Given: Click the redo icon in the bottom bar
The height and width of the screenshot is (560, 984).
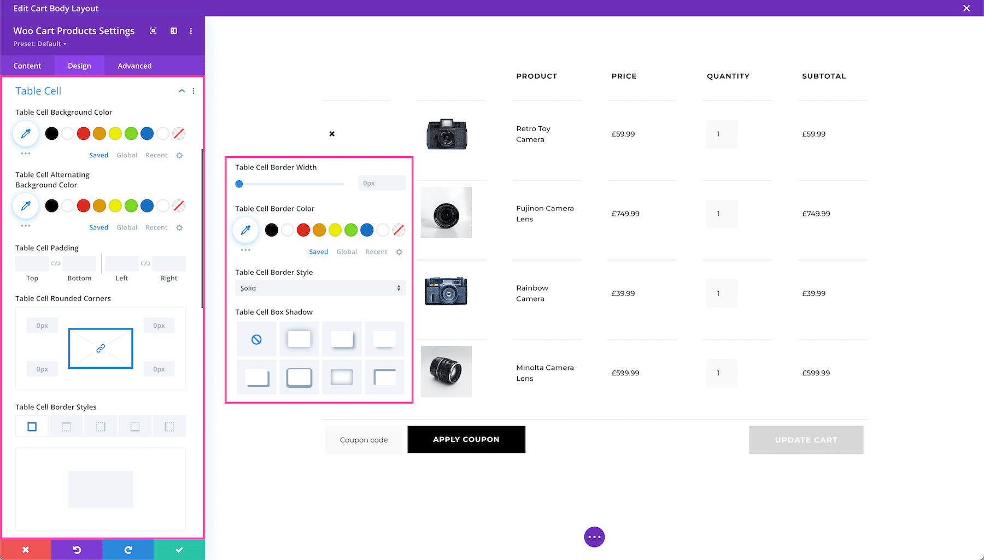Looking at the screenshot, I should coord(127,550).
